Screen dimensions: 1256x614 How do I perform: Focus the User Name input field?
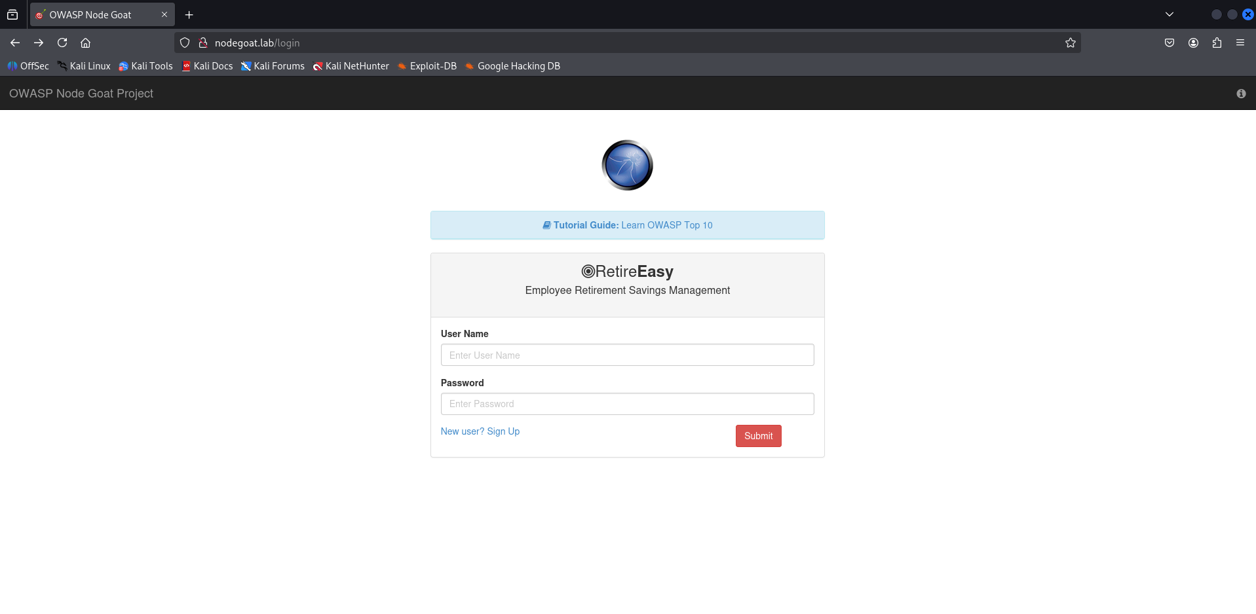coord(628,355)
